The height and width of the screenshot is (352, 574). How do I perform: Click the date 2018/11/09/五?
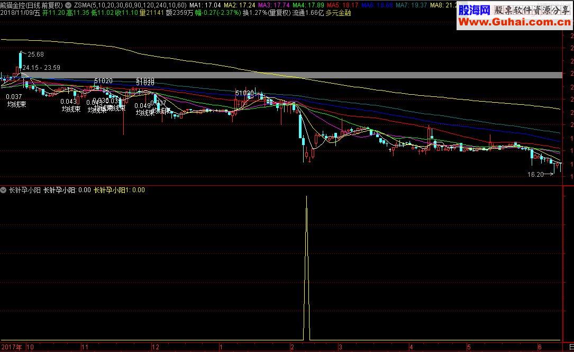point(20,13)
